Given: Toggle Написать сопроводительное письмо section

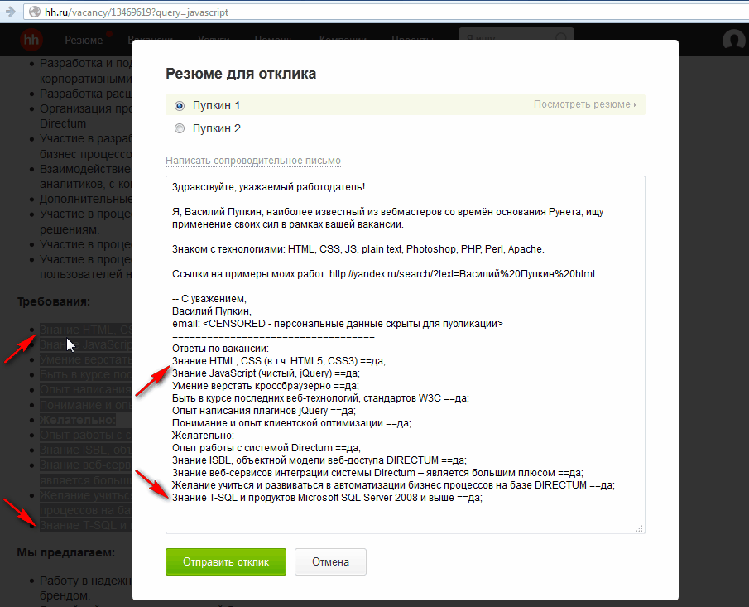Looking at the screenshot, I should [x=253, y=161].
